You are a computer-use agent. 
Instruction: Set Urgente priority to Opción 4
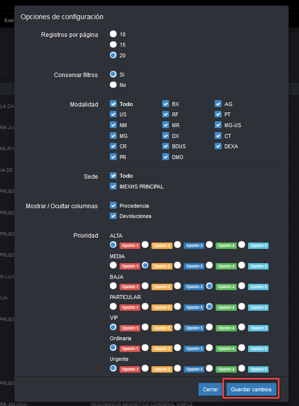click(209, 368)
